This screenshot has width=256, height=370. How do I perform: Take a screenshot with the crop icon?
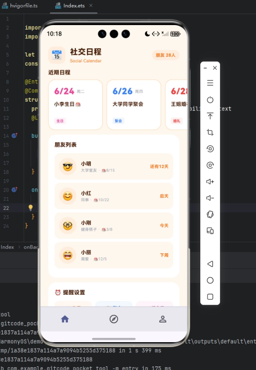pos(210,132)
